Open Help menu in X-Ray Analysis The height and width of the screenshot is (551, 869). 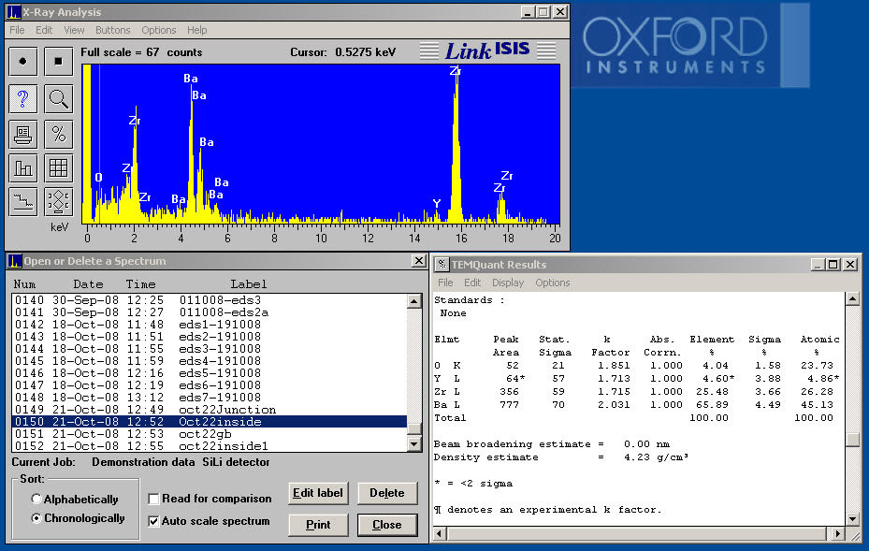pos(196,30)
